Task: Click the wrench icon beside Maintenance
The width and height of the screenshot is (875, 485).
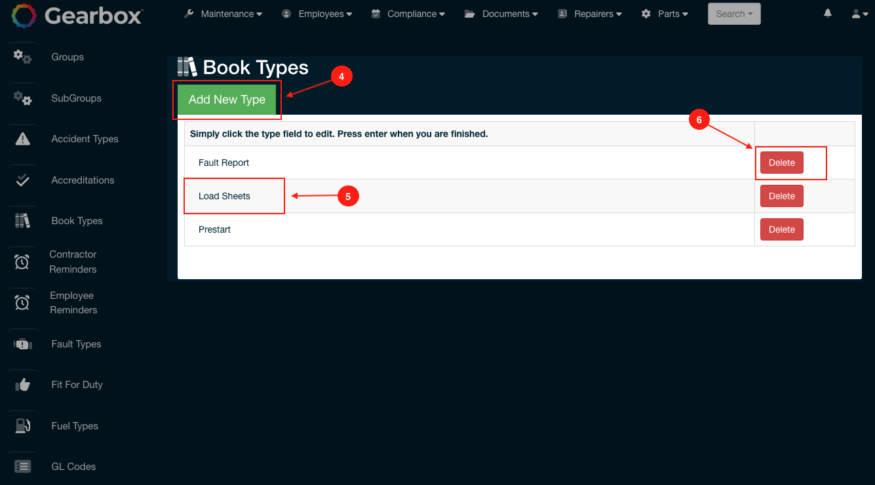Action: (189, 14)
